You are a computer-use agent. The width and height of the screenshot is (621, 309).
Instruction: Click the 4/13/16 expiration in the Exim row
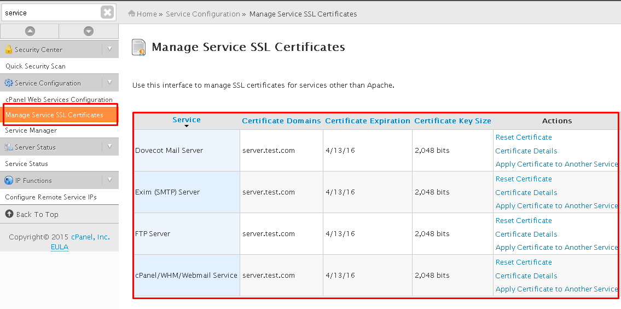[x=340, y=192]
